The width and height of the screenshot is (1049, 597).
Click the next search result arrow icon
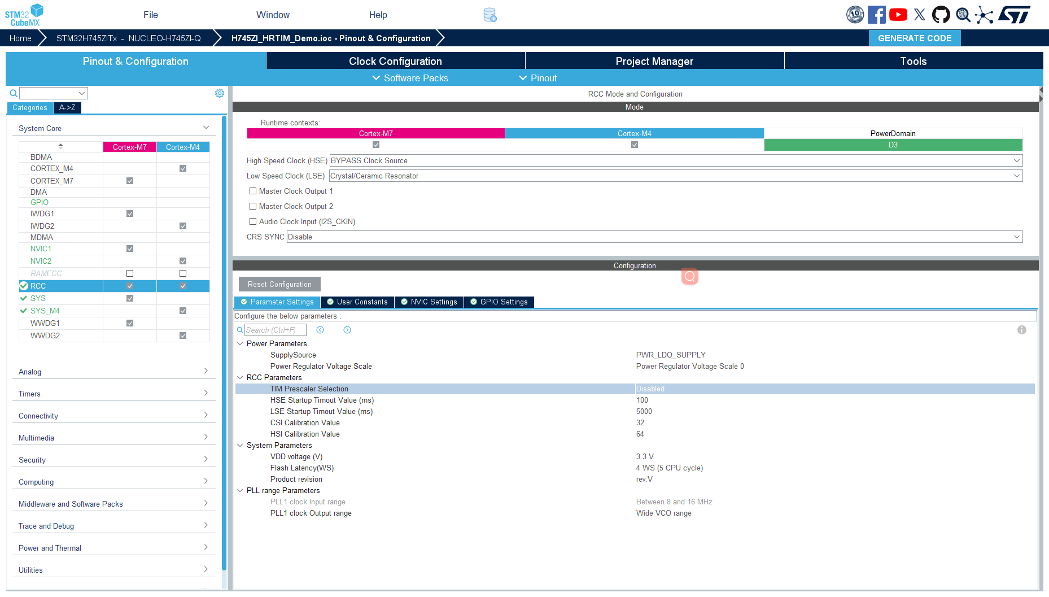coord(347,330)
